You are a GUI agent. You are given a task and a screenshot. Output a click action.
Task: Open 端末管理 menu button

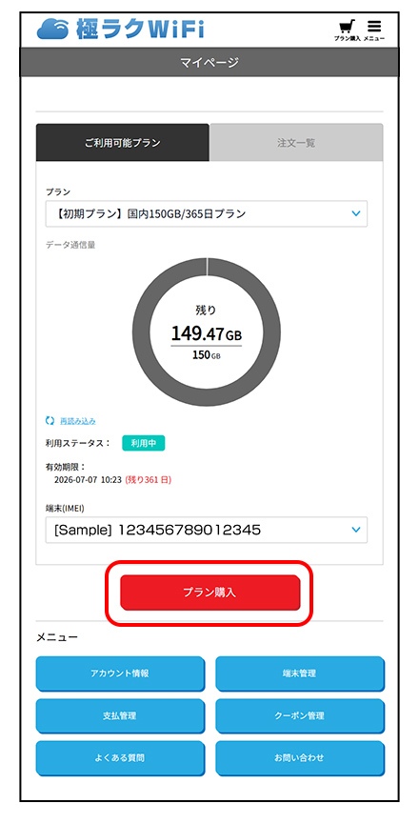(x=300, y=673)
